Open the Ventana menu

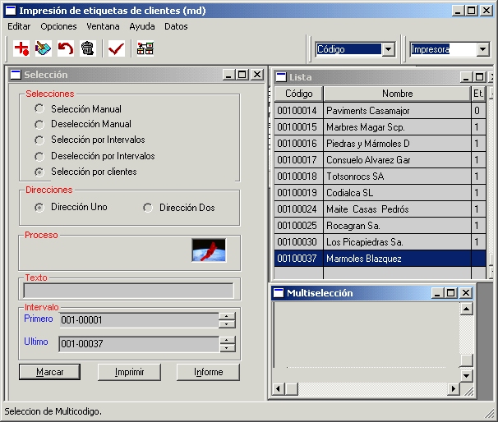[x=103, y=26]
